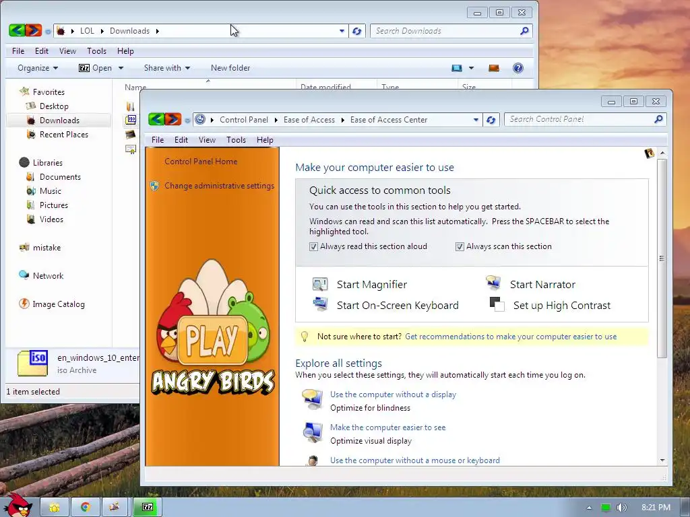This screenshot has height=517, width=690.
Task: Click Back arrow in Downloads window
Action: (x=17, y=30)
